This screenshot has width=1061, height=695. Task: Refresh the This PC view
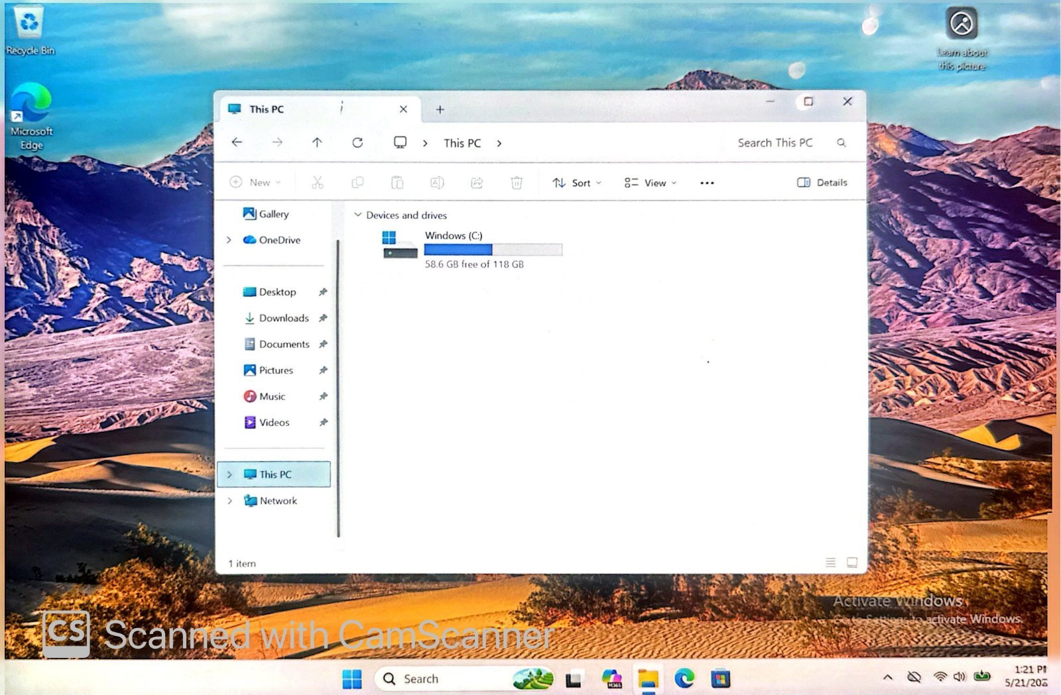(x=357, y=142)
